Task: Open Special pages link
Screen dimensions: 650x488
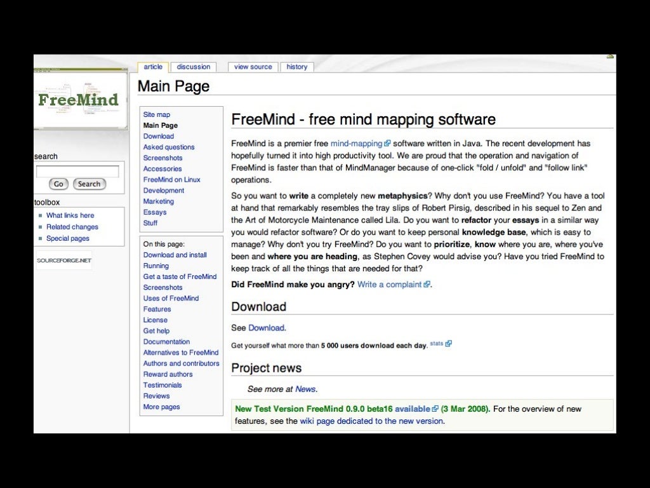Action: pyautogui.click(x=67, y=239)
